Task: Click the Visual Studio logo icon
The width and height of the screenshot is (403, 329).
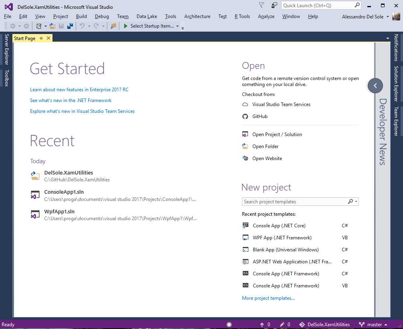Action: [x=9, y=7]
